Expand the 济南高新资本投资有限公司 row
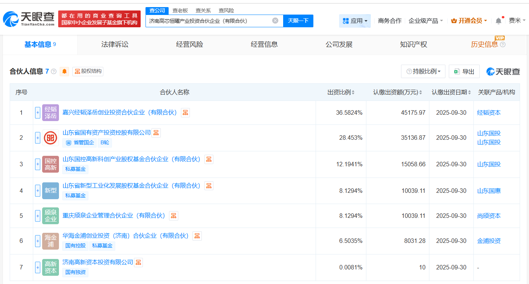Screen dimensions: 529x284 click(38, 267)
